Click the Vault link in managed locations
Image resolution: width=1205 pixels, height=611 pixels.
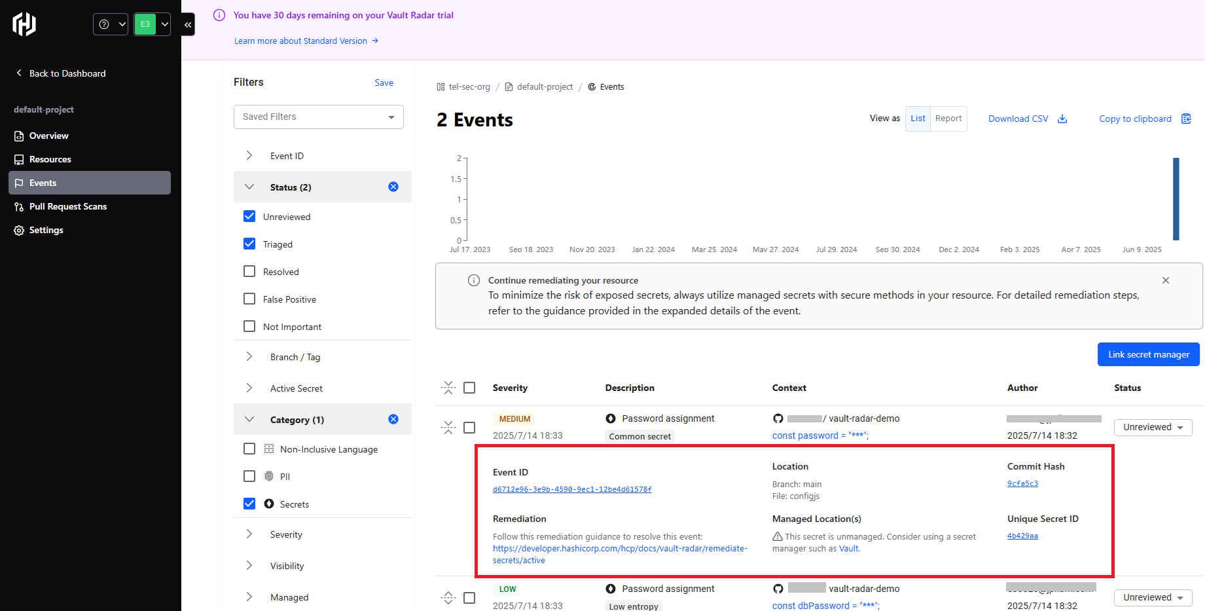(x=849, y=549)
